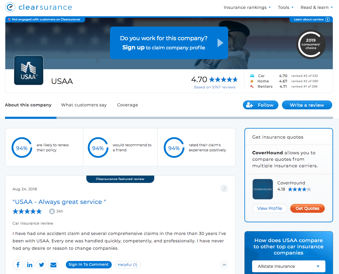Click the flag icon to report the review
Screen dimensions: 339x274
(x=224, y=265)
